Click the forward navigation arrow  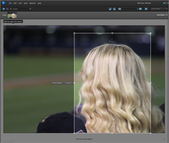point(7,9)
